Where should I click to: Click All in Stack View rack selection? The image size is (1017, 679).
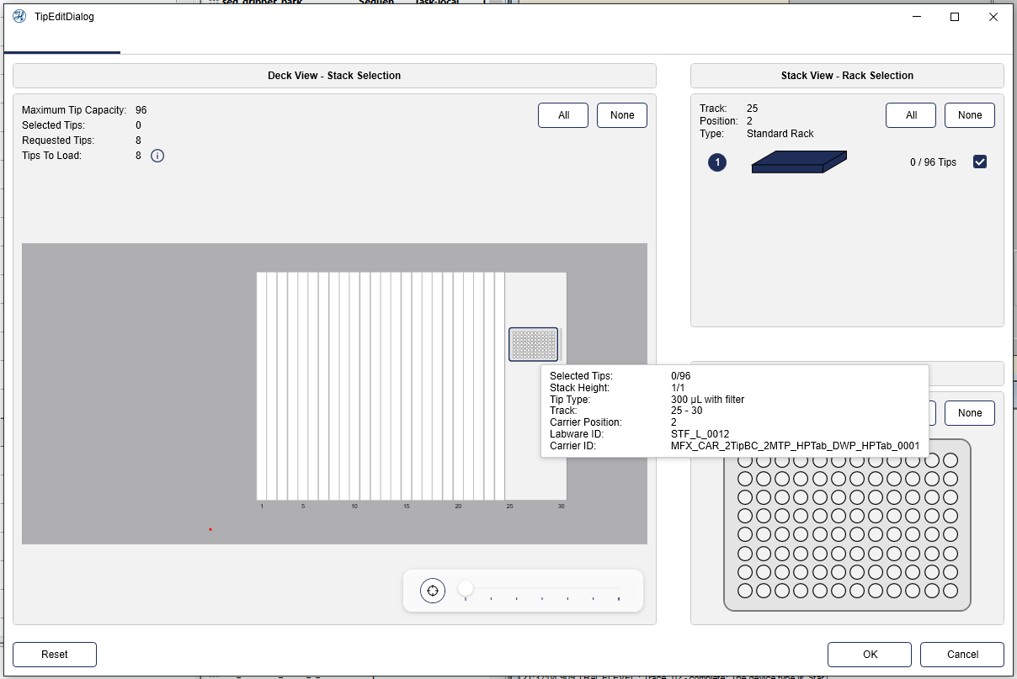[x=911, y=115]
